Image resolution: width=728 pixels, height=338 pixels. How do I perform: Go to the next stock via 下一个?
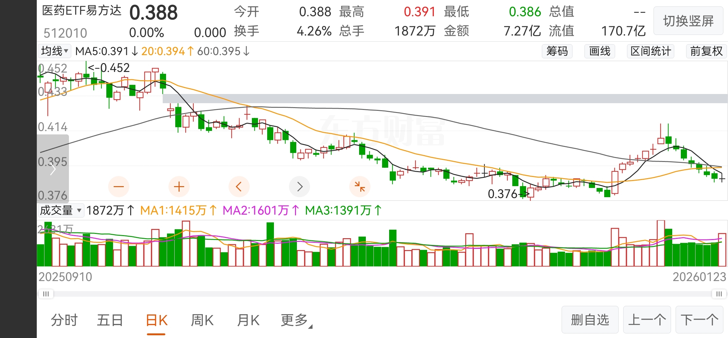699,320
